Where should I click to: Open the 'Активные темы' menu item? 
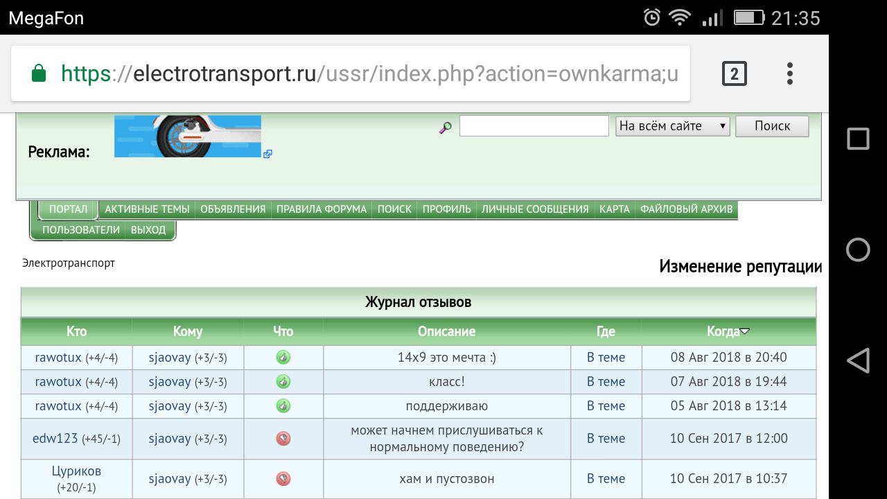point(147,209)
